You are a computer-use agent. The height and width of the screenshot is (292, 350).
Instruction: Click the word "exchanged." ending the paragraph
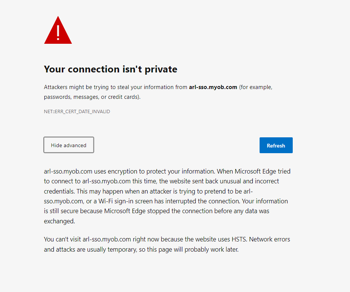pos(60,221)
